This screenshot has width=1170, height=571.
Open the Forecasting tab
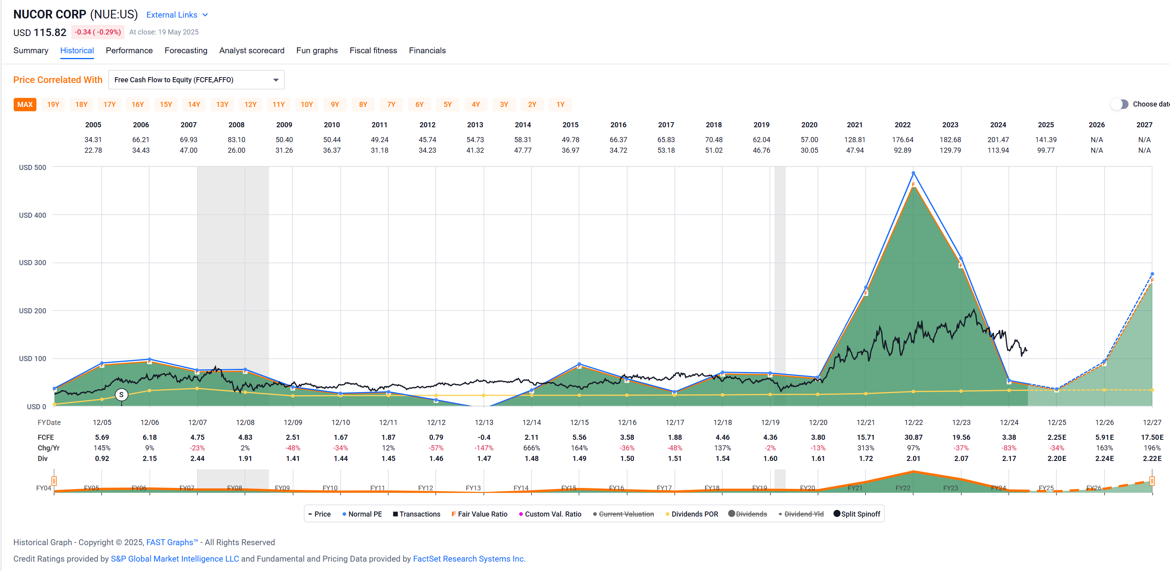tap(186, 51)
